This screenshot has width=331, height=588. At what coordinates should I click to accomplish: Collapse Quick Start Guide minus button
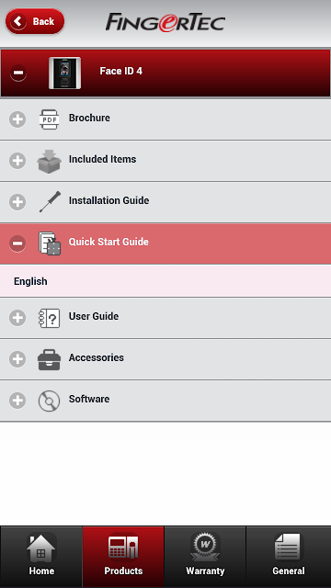click(x=17, y=243)
